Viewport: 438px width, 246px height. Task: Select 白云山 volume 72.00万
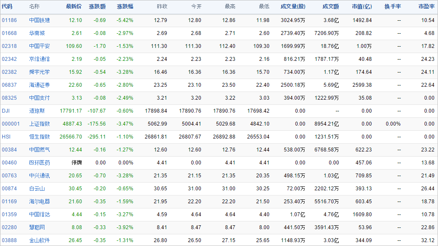click(296, 189)
